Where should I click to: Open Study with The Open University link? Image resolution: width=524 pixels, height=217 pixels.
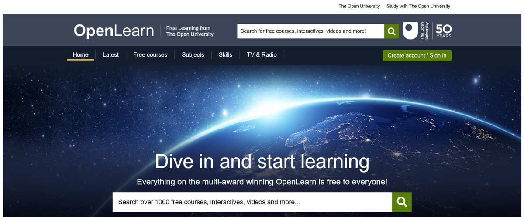pyautogui.click(x=418, y=6)
